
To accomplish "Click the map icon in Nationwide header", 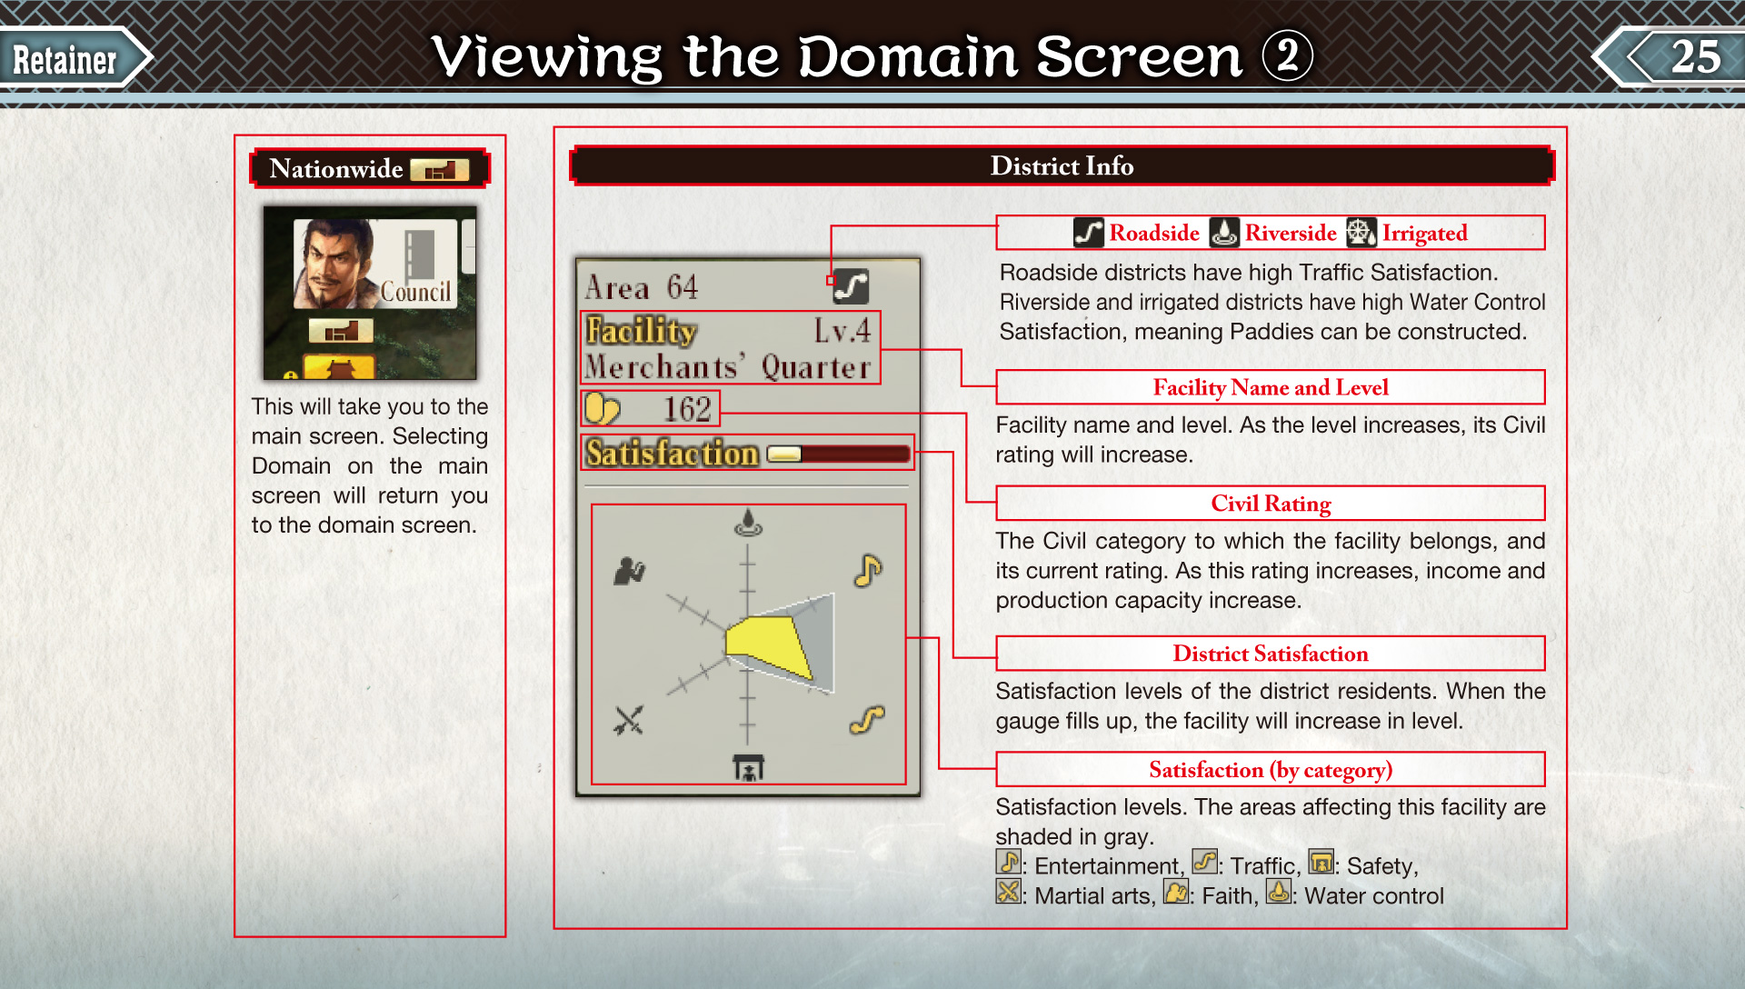I will point(439,169).
